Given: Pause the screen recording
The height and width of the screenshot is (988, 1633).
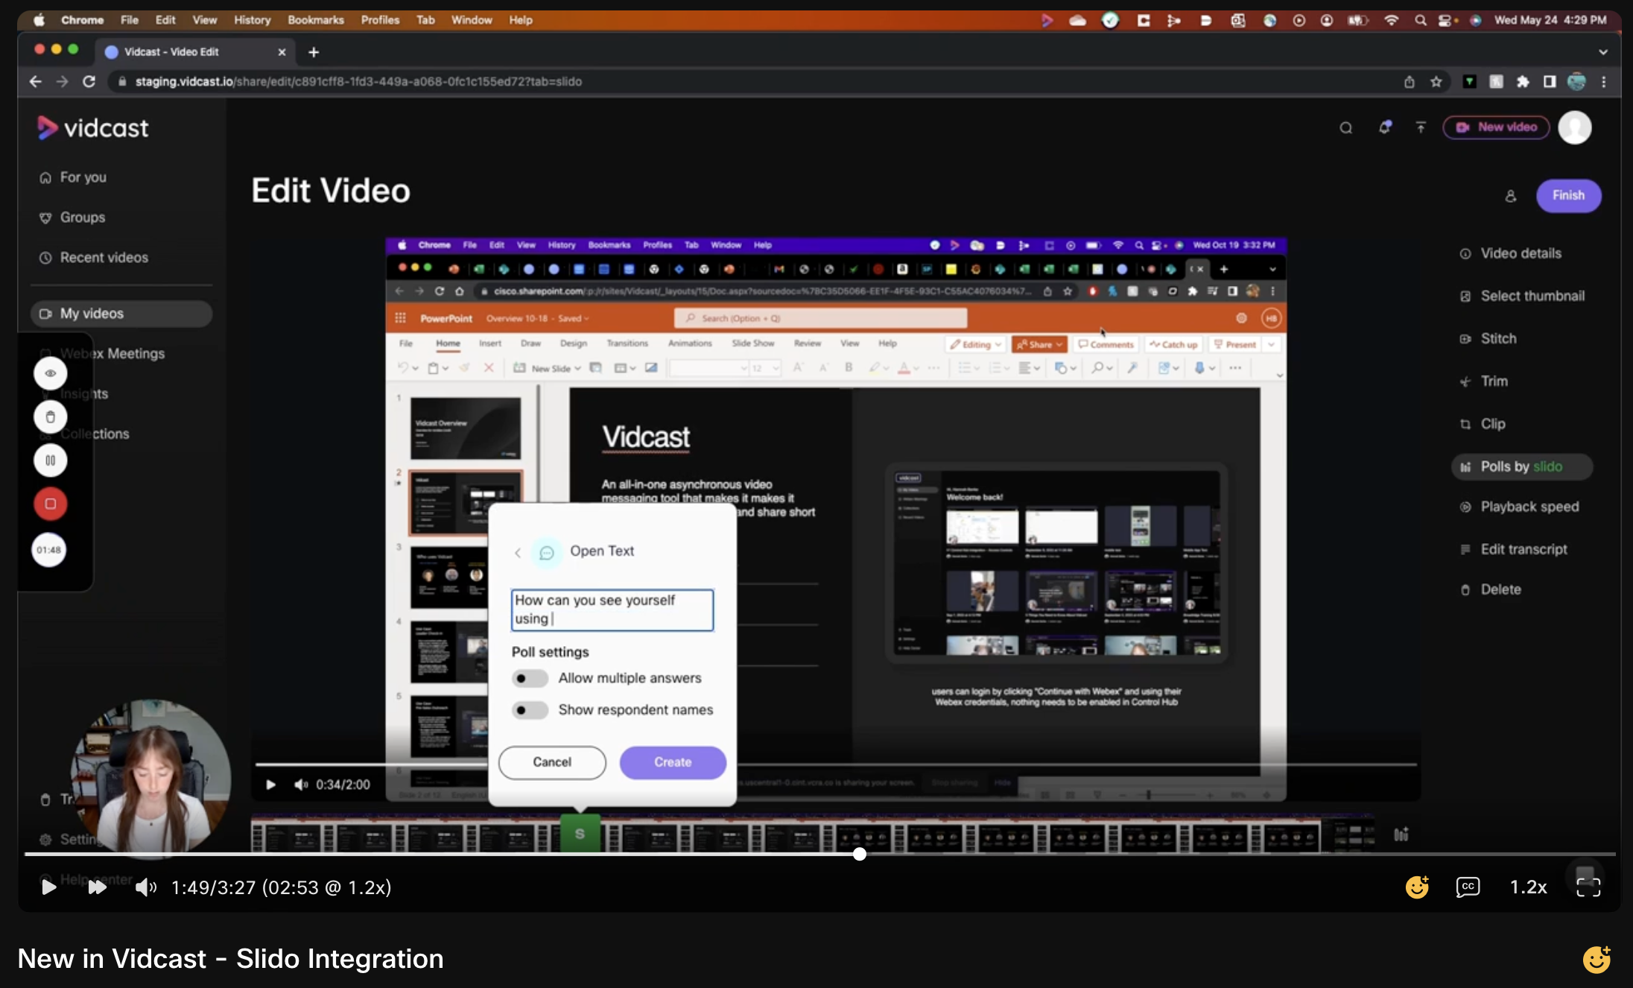Looking at the screenshot, I should pos(50,460).
